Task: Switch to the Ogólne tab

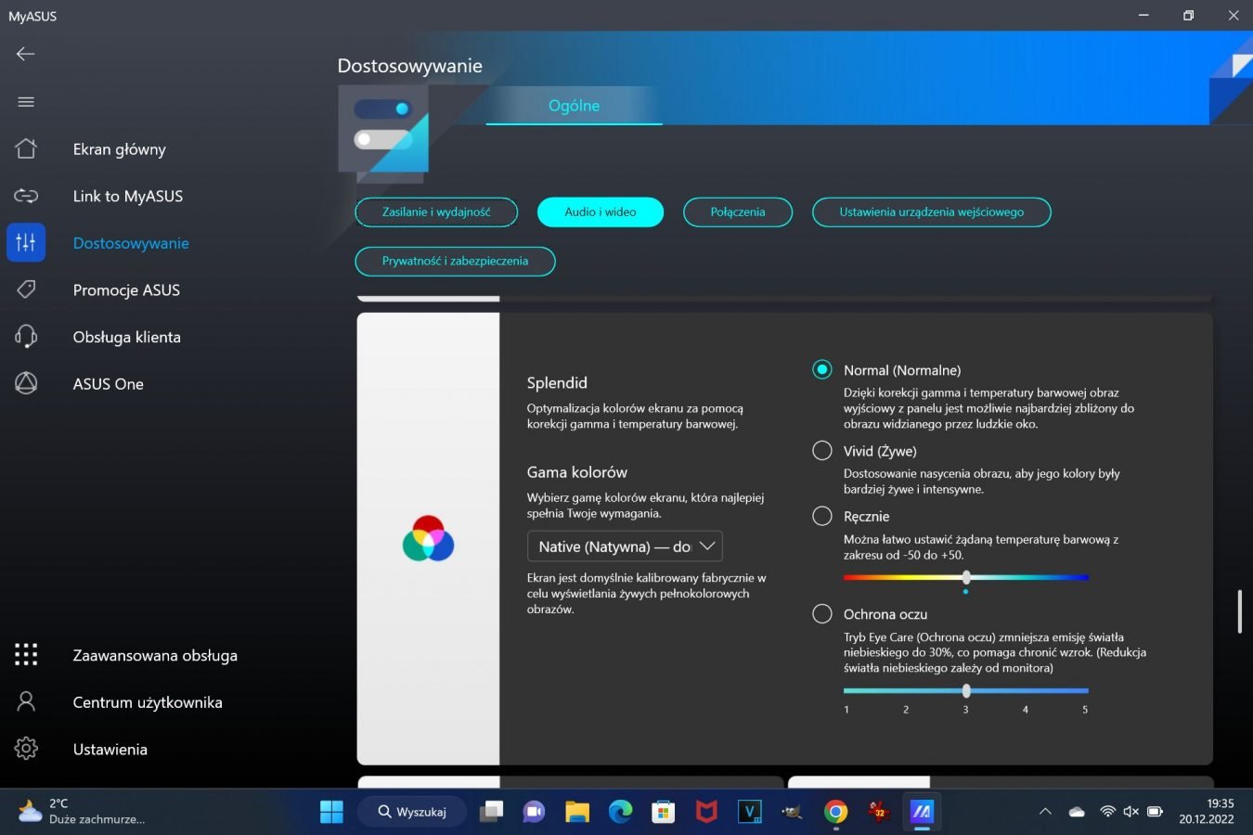Action: click(574, 106)
